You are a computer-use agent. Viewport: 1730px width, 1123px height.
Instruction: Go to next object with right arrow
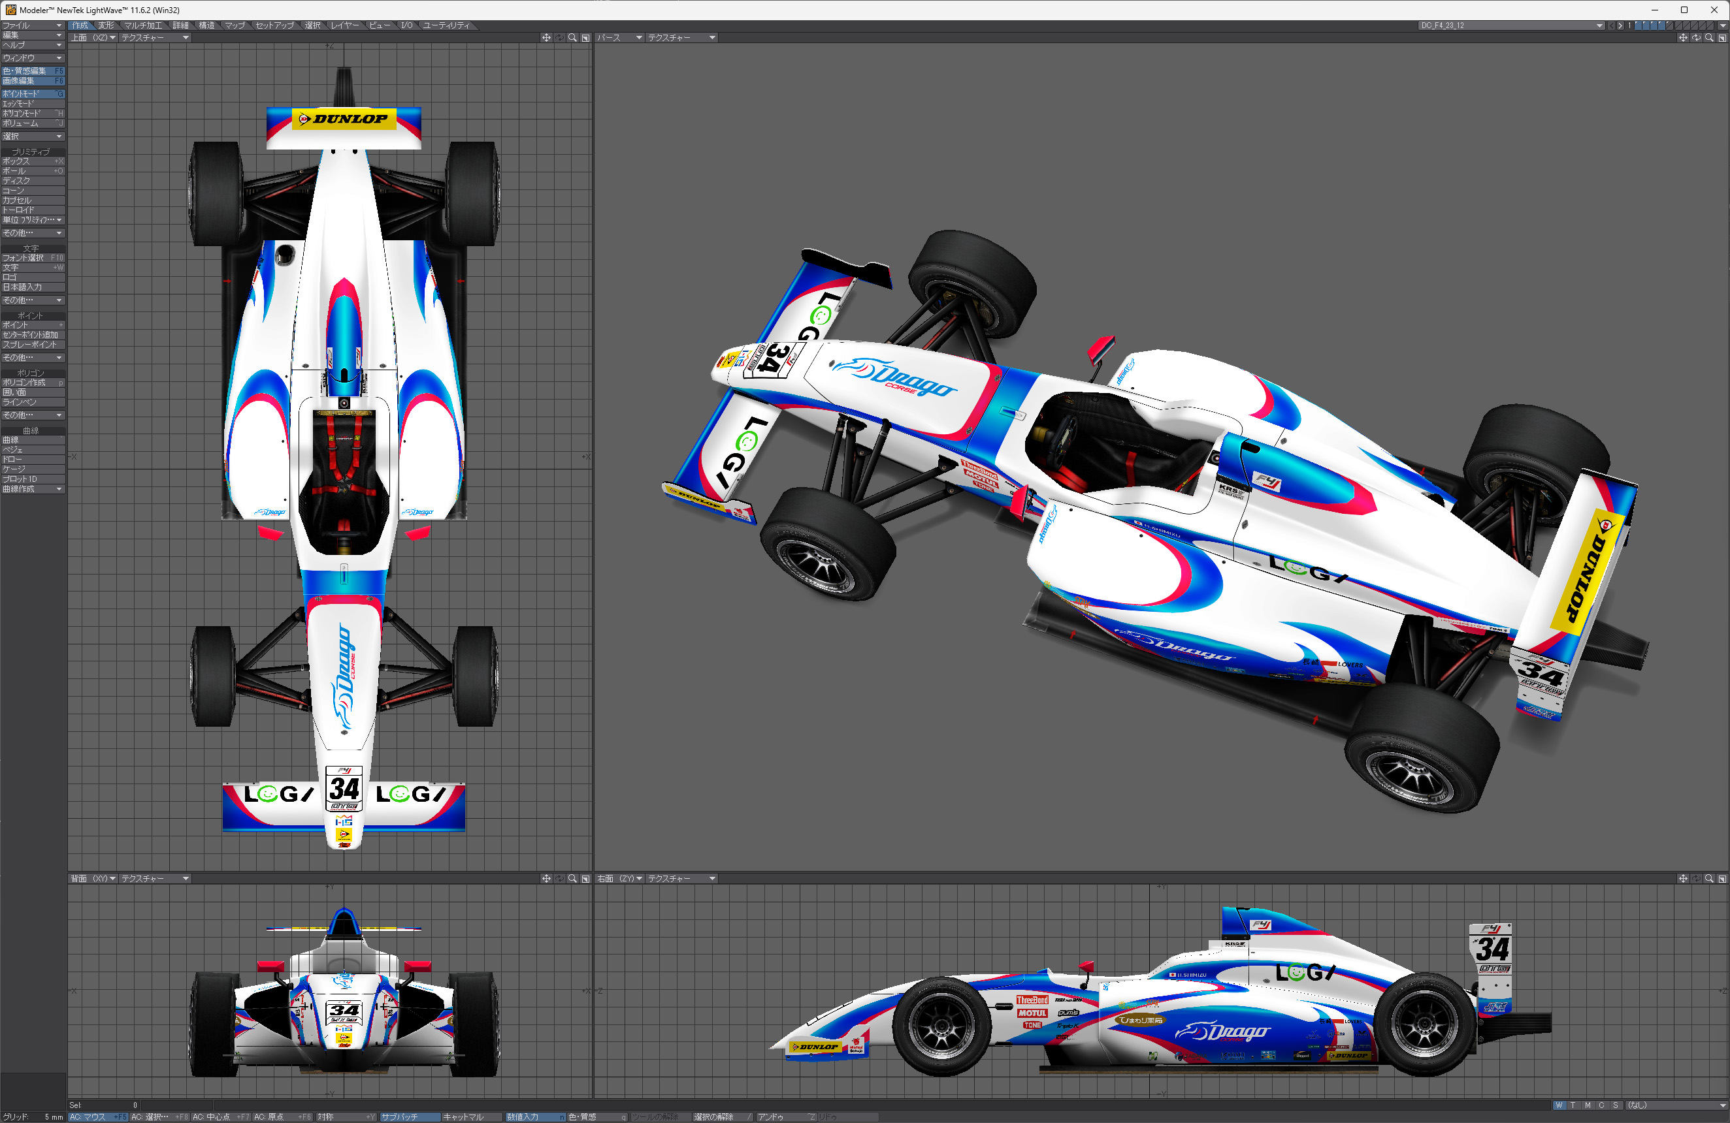coord(1620,25)
